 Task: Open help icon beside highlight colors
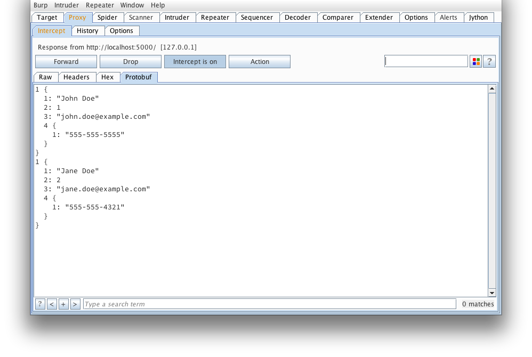(x=489, y=61)
